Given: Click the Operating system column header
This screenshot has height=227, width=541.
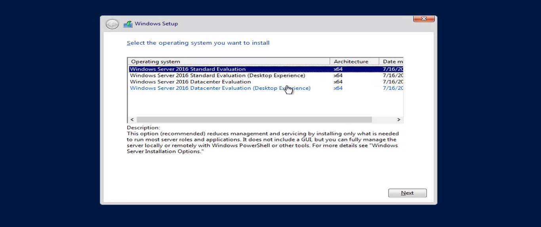Looking at the screenshot, I should (229, 62).
